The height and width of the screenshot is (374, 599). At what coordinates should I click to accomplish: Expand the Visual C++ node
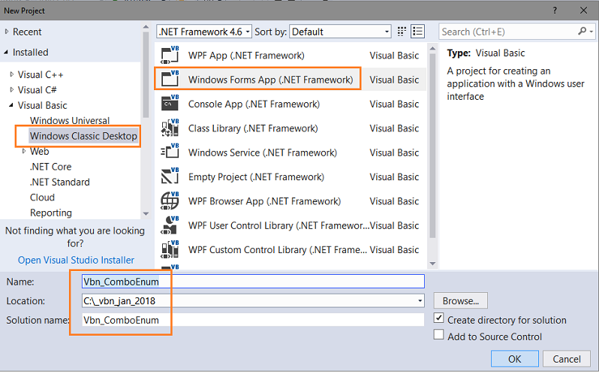(12, 74)
